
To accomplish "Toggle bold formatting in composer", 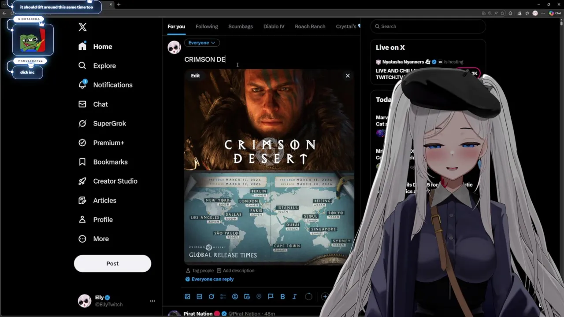I will pos(282,297).
